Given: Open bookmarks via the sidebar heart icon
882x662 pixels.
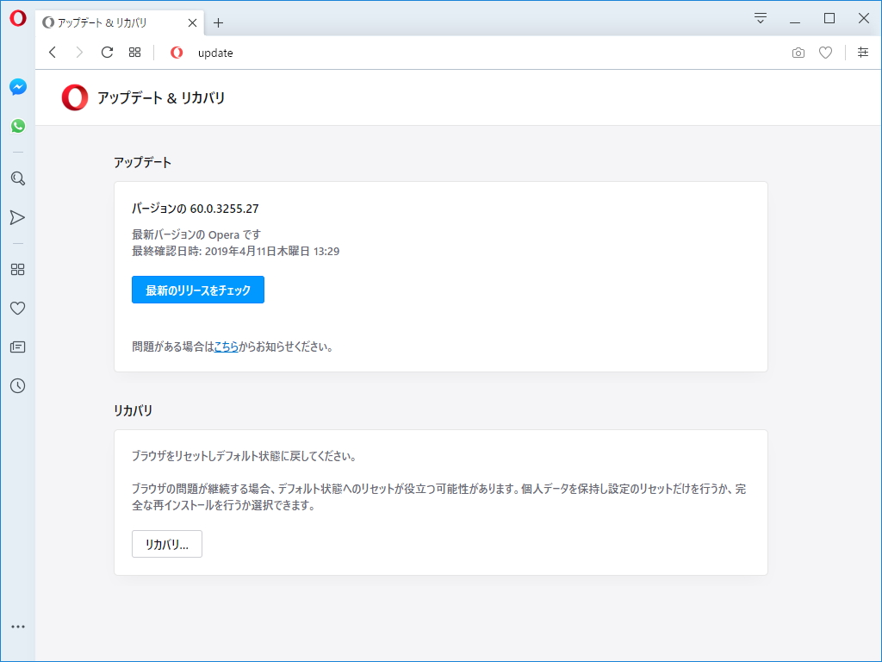Looking at the screenshot, I should 17,308.
